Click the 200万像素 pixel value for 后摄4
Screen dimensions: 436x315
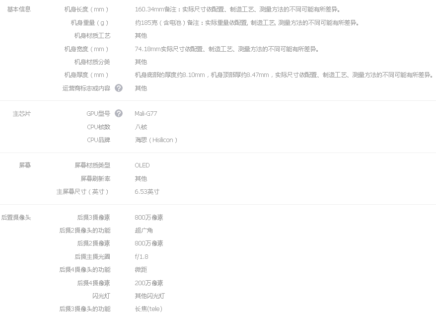pyautogui.click(x=148, y=283)
